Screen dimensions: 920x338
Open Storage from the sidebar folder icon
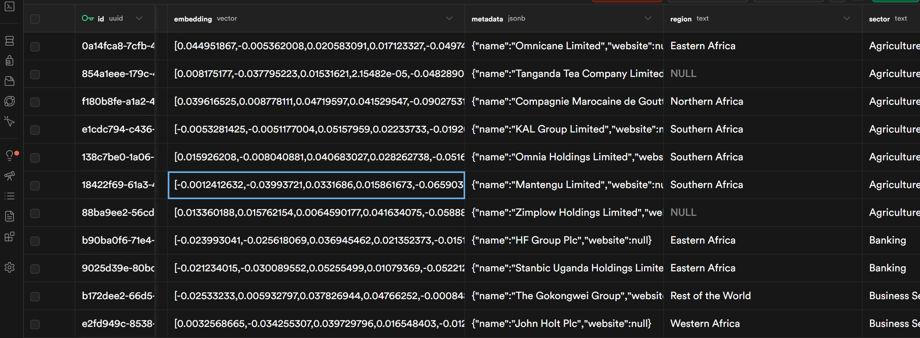coord(10,81)
